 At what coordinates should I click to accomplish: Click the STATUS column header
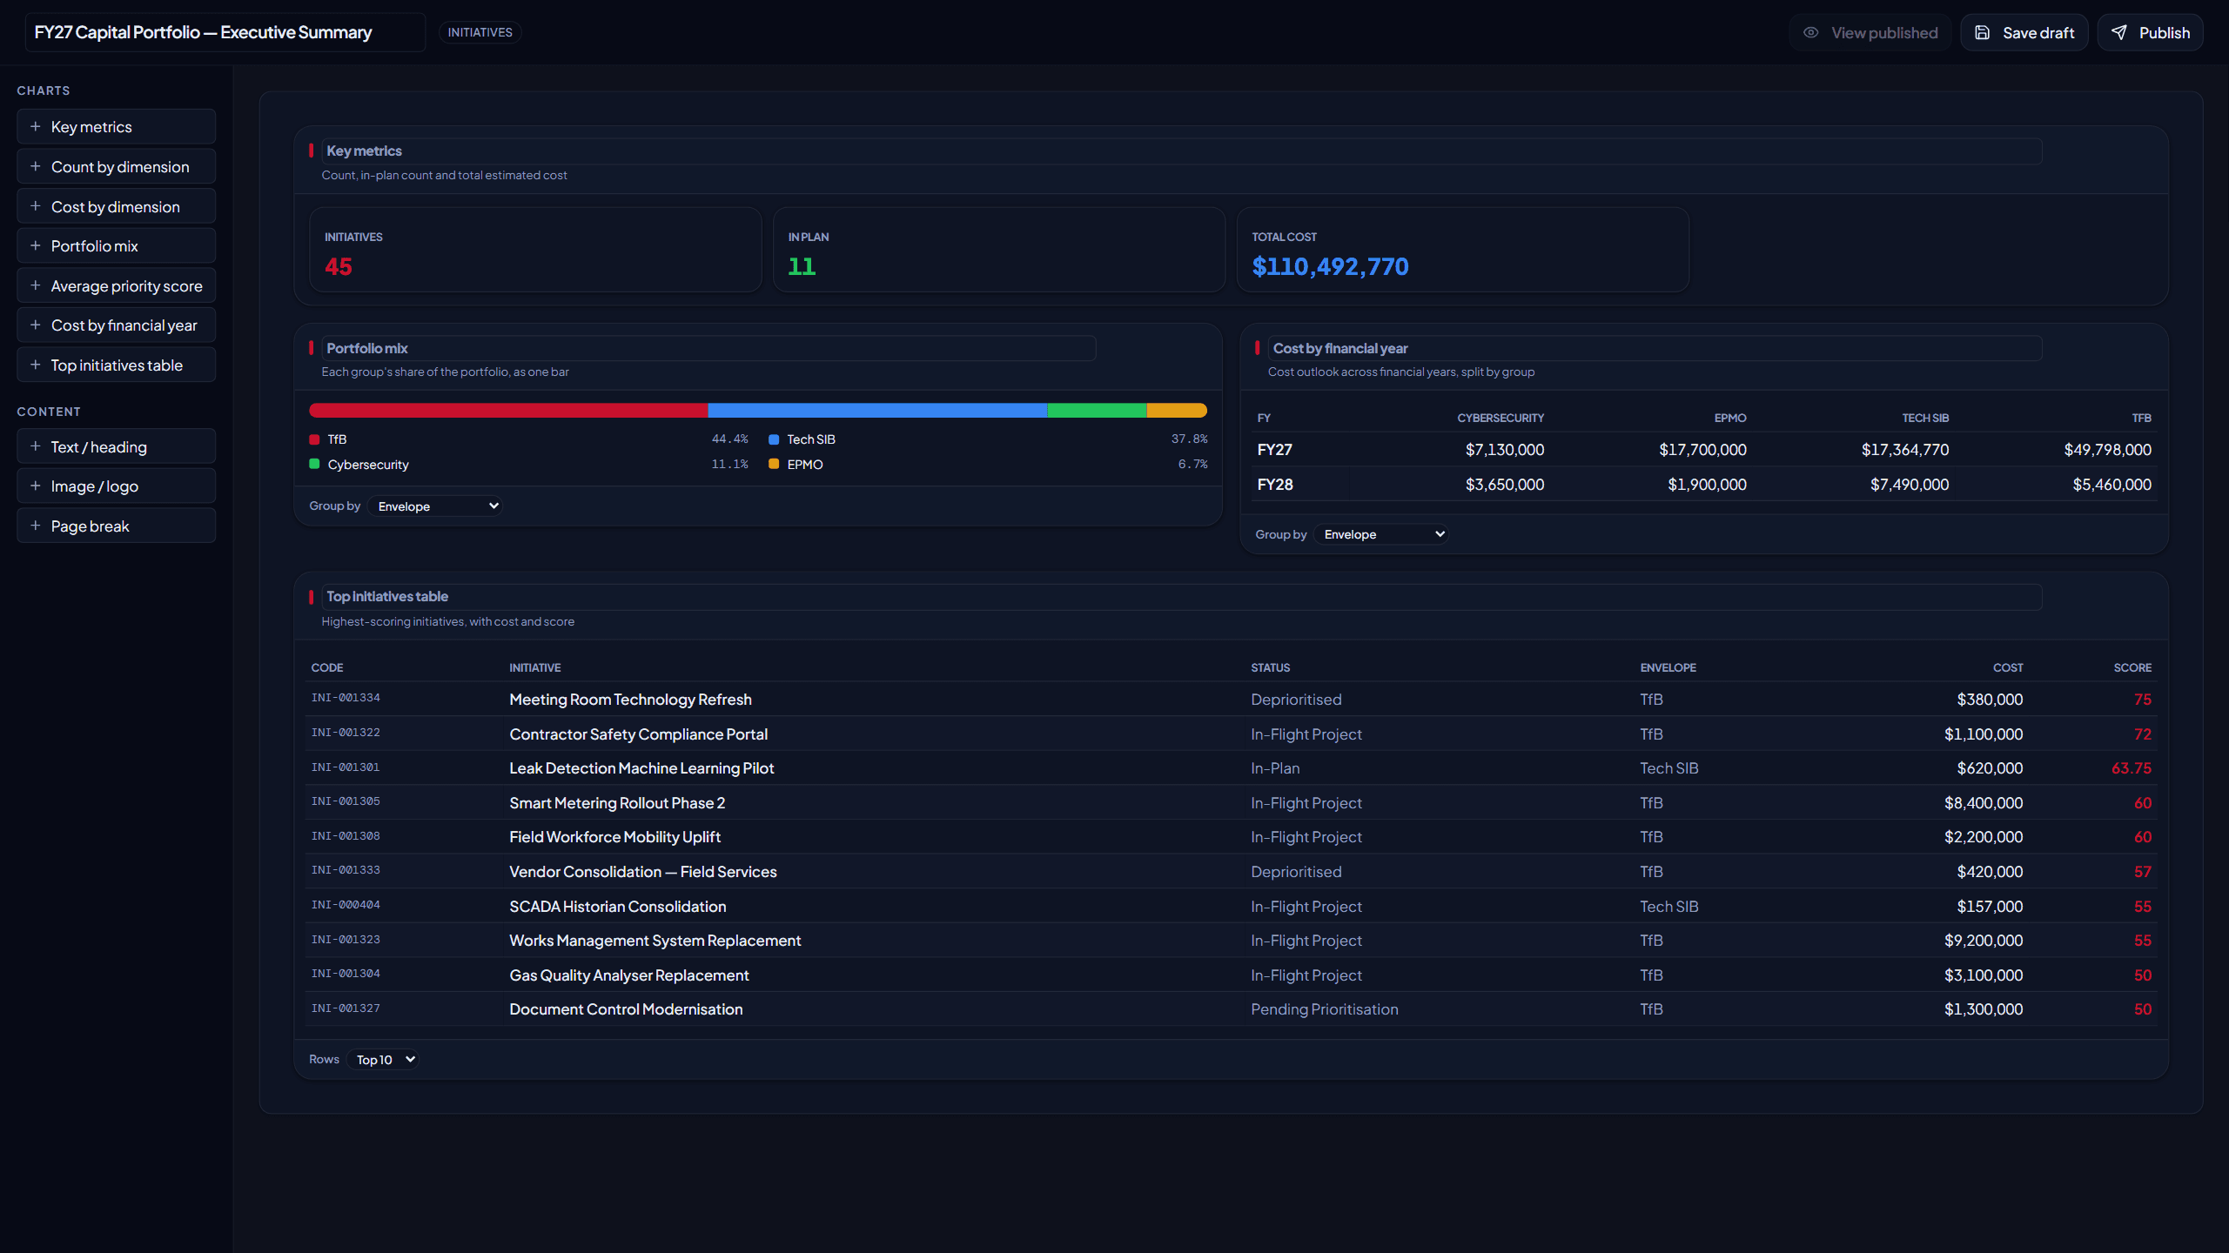pyautogui.click(x=1271, y=667)
